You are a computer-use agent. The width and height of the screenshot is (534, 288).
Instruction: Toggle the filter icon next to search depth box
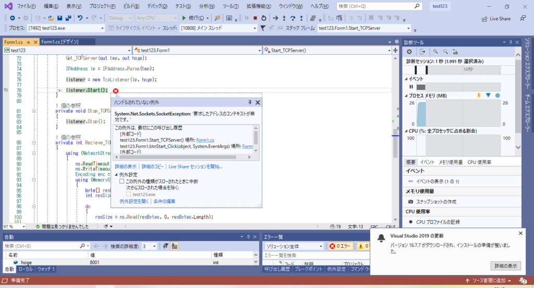tap(165, 246)
